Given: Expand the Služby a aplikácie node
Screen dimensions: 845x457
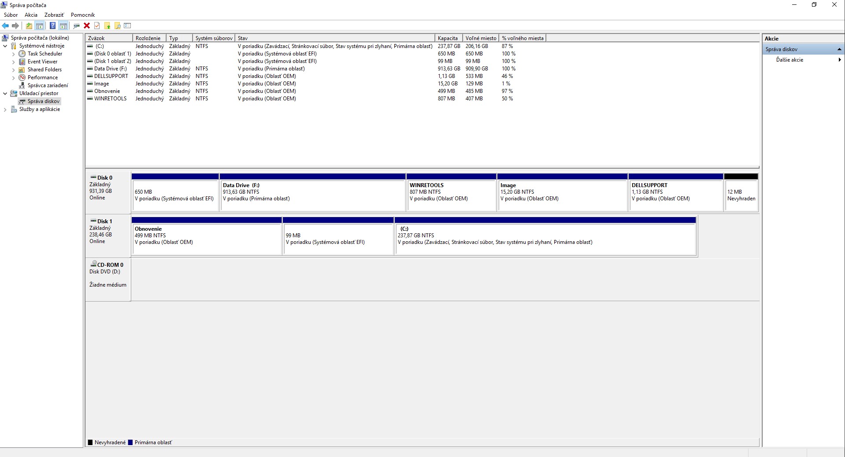Looking at the screenshot, I should (5, 110).
